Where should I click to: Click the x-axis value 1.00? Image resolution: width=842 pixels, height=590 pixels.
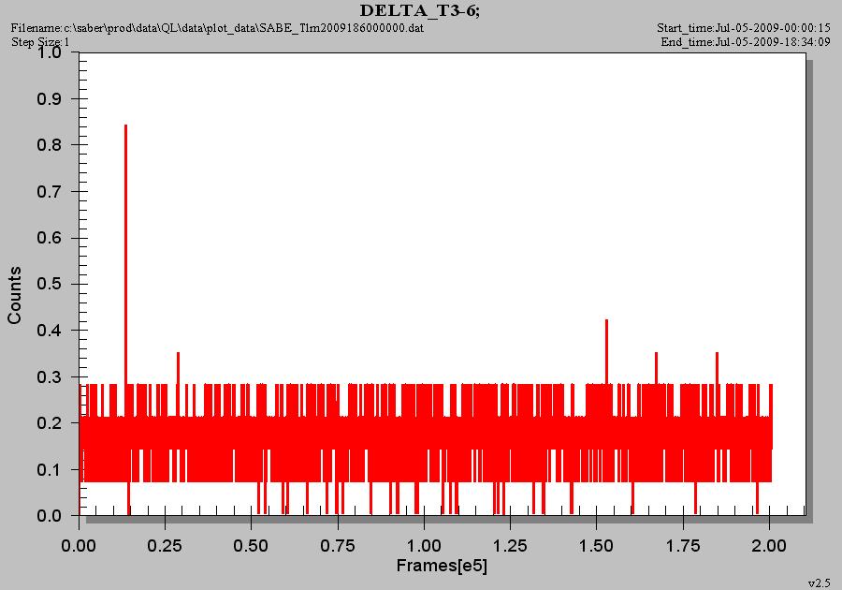click(x=424, y=546)
